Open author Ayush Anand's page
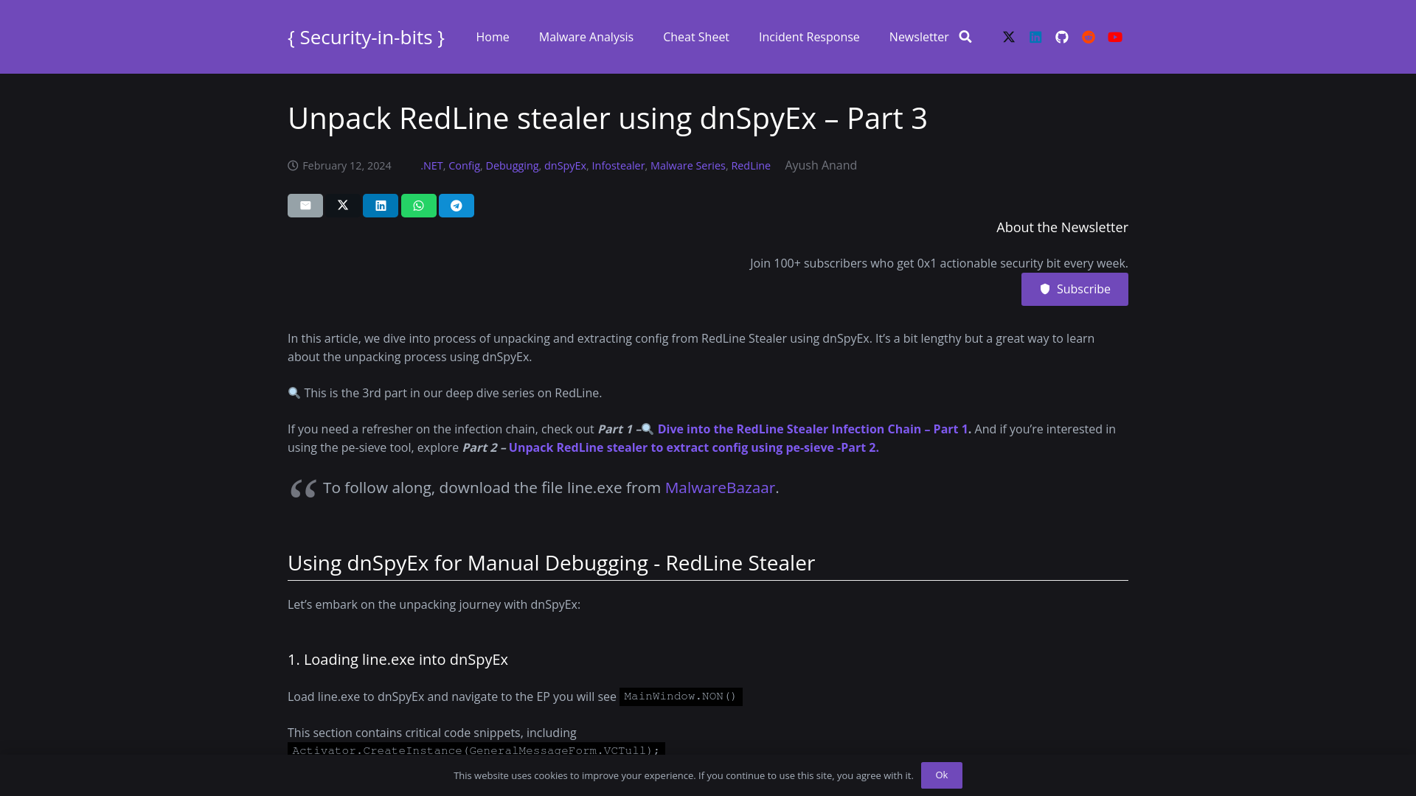The width and height of the screenshot is (1416, 796). click(821, 165)
